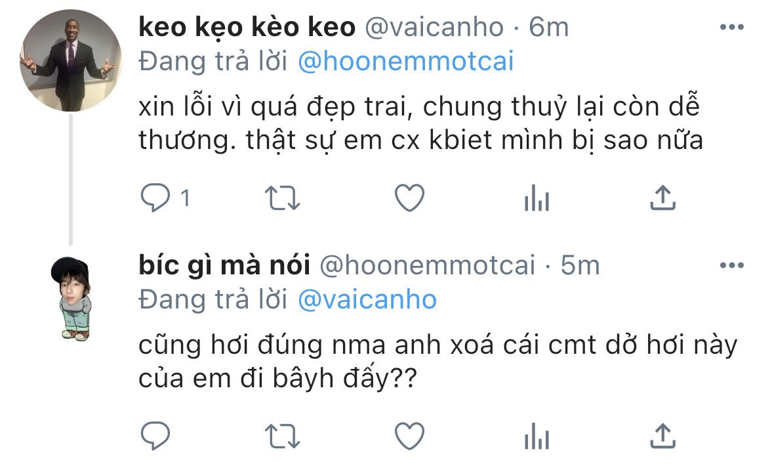View analytics for @hoonemmotcai's reply
The height and width of the screenshot is (468, 772).
tap(537, 436)
